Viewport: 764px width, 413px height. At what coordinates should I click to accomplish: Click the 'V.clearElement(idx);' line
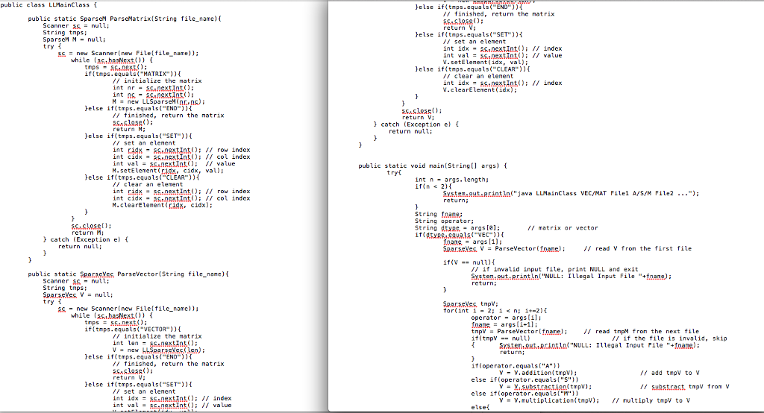(x=480, y=89)
